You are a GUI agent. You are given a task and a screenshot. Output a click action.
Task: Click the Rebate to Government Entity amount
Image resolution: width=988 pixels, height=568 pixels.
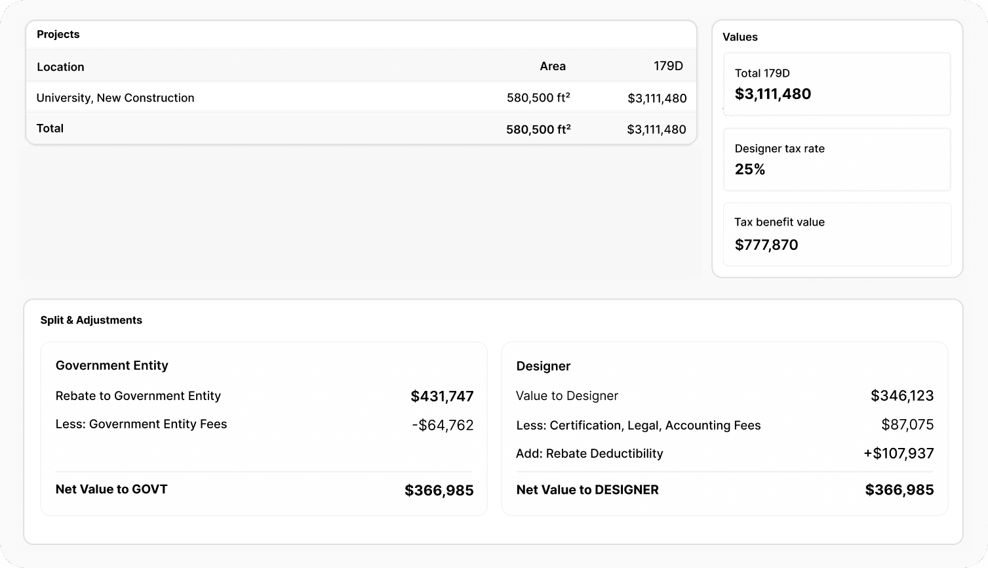point(442,396)
